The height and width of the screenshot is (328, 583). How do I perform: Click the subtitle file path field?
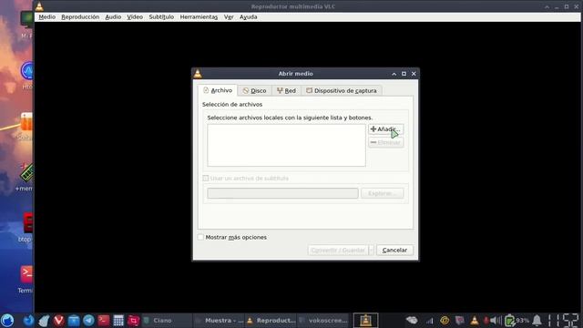click(282, 193)
